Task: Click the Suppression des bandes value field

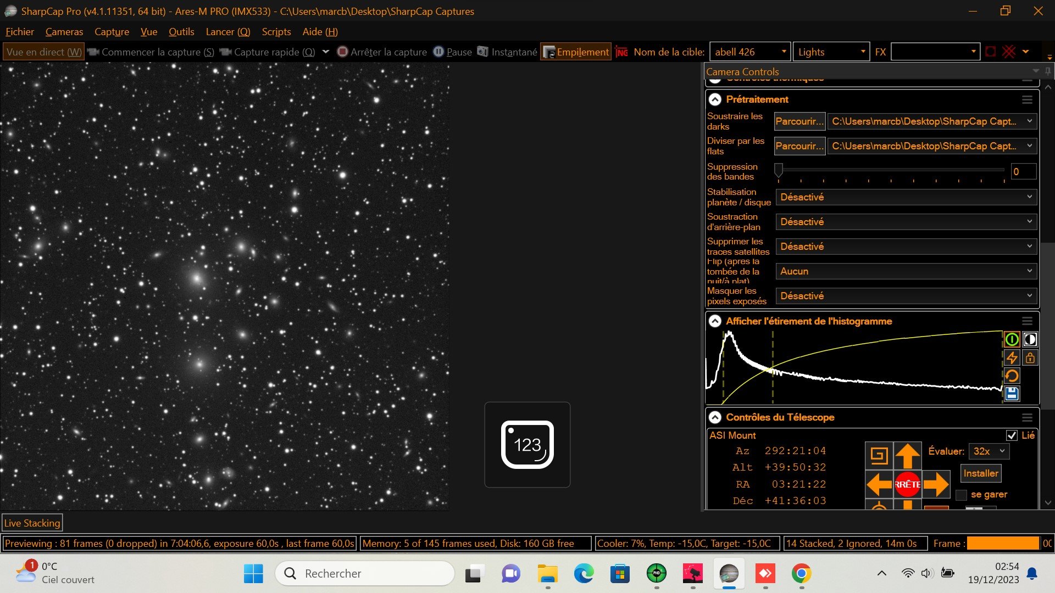Action: 1023,172
